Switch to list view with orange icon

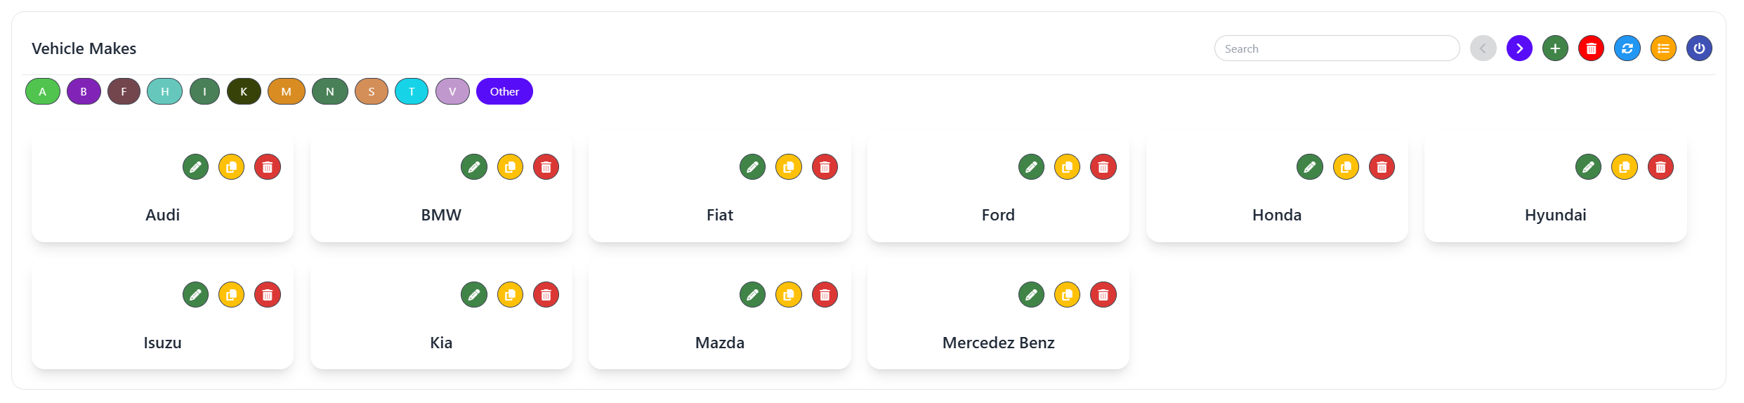pyautogui.click(x=1663, y=48)
